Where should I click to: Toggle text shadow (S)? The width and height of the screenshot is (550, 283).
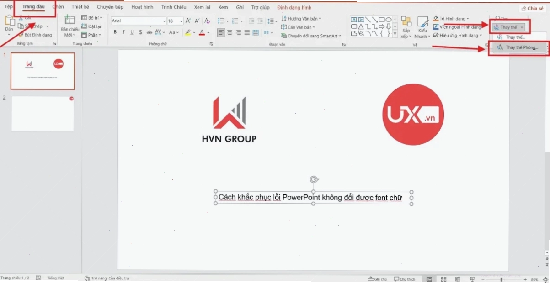tap(141, 32)
